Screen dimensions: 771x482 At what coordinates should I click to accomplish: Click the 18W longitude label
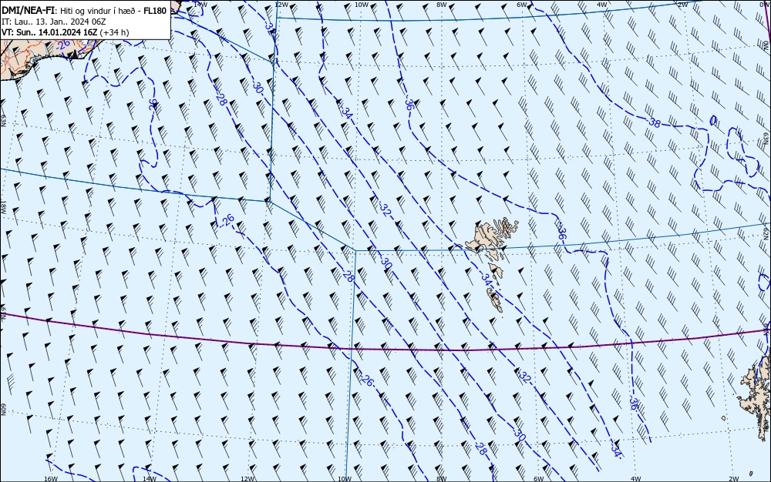click(3, 208)
